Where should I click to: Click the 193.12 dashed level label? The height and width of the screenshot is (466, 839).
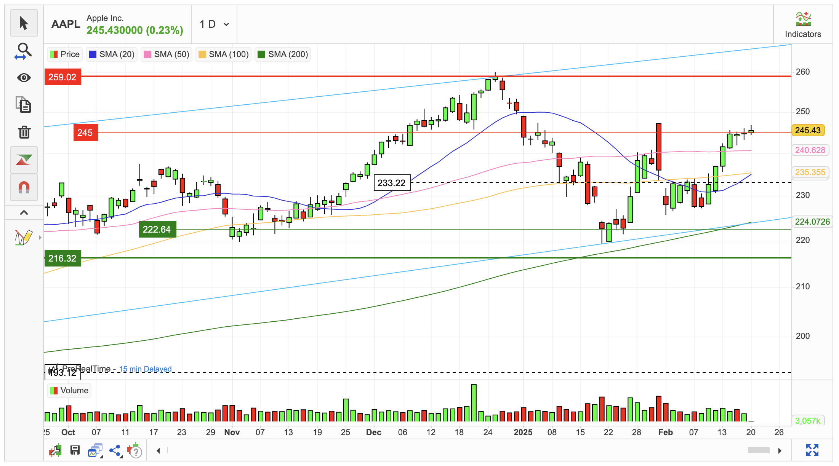(x=63, y=372)
